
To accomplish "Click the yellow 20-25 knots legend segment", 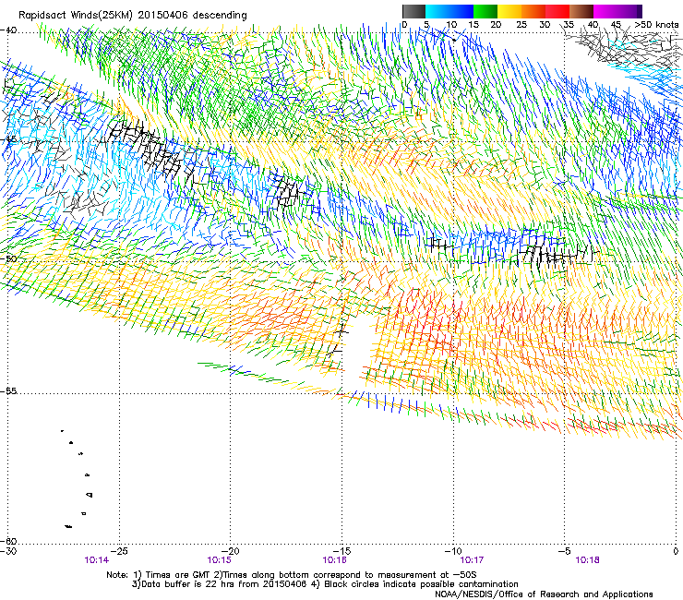I will tap(509, 11).
